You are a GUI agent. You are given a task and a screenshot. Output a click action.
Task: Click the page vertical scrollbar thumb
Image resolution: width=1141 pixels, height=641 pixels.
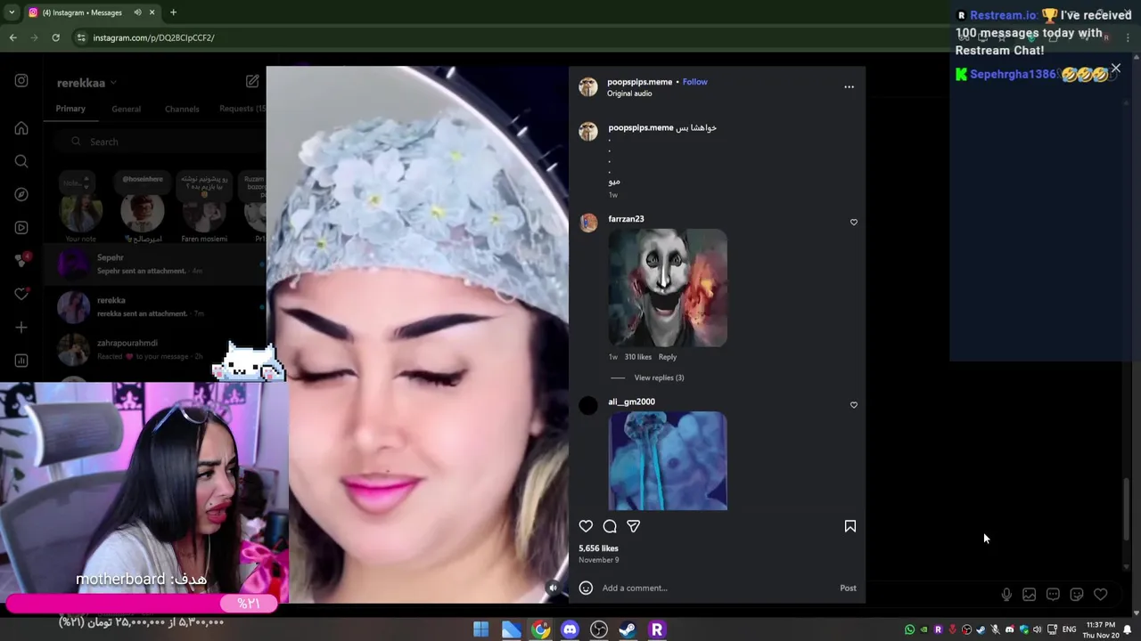[1127, 508]
